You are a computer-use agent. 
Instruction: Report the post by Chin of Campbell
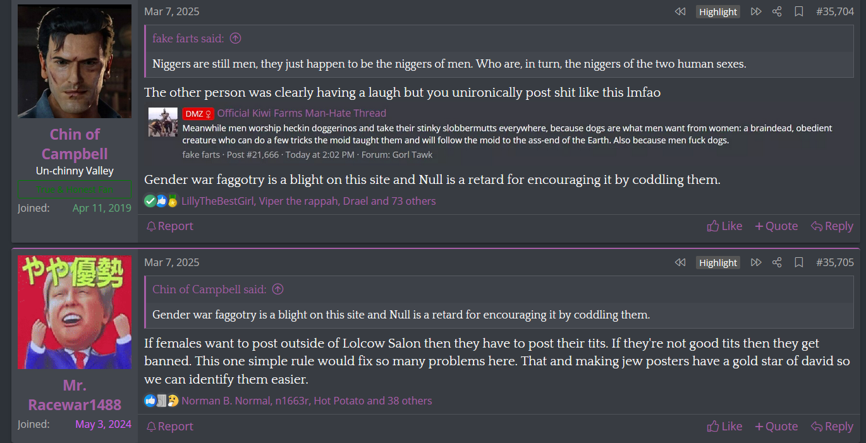(169, 226)
